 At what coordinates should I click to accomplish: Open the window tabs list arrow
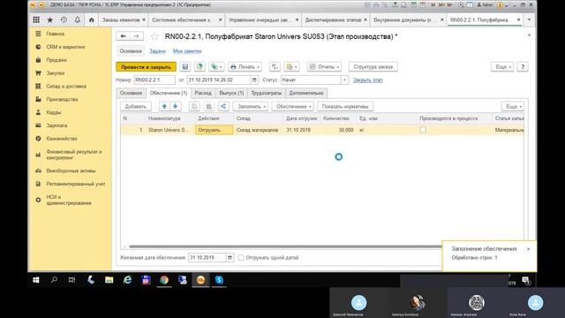pyautogui.click(x=529, y=19)
